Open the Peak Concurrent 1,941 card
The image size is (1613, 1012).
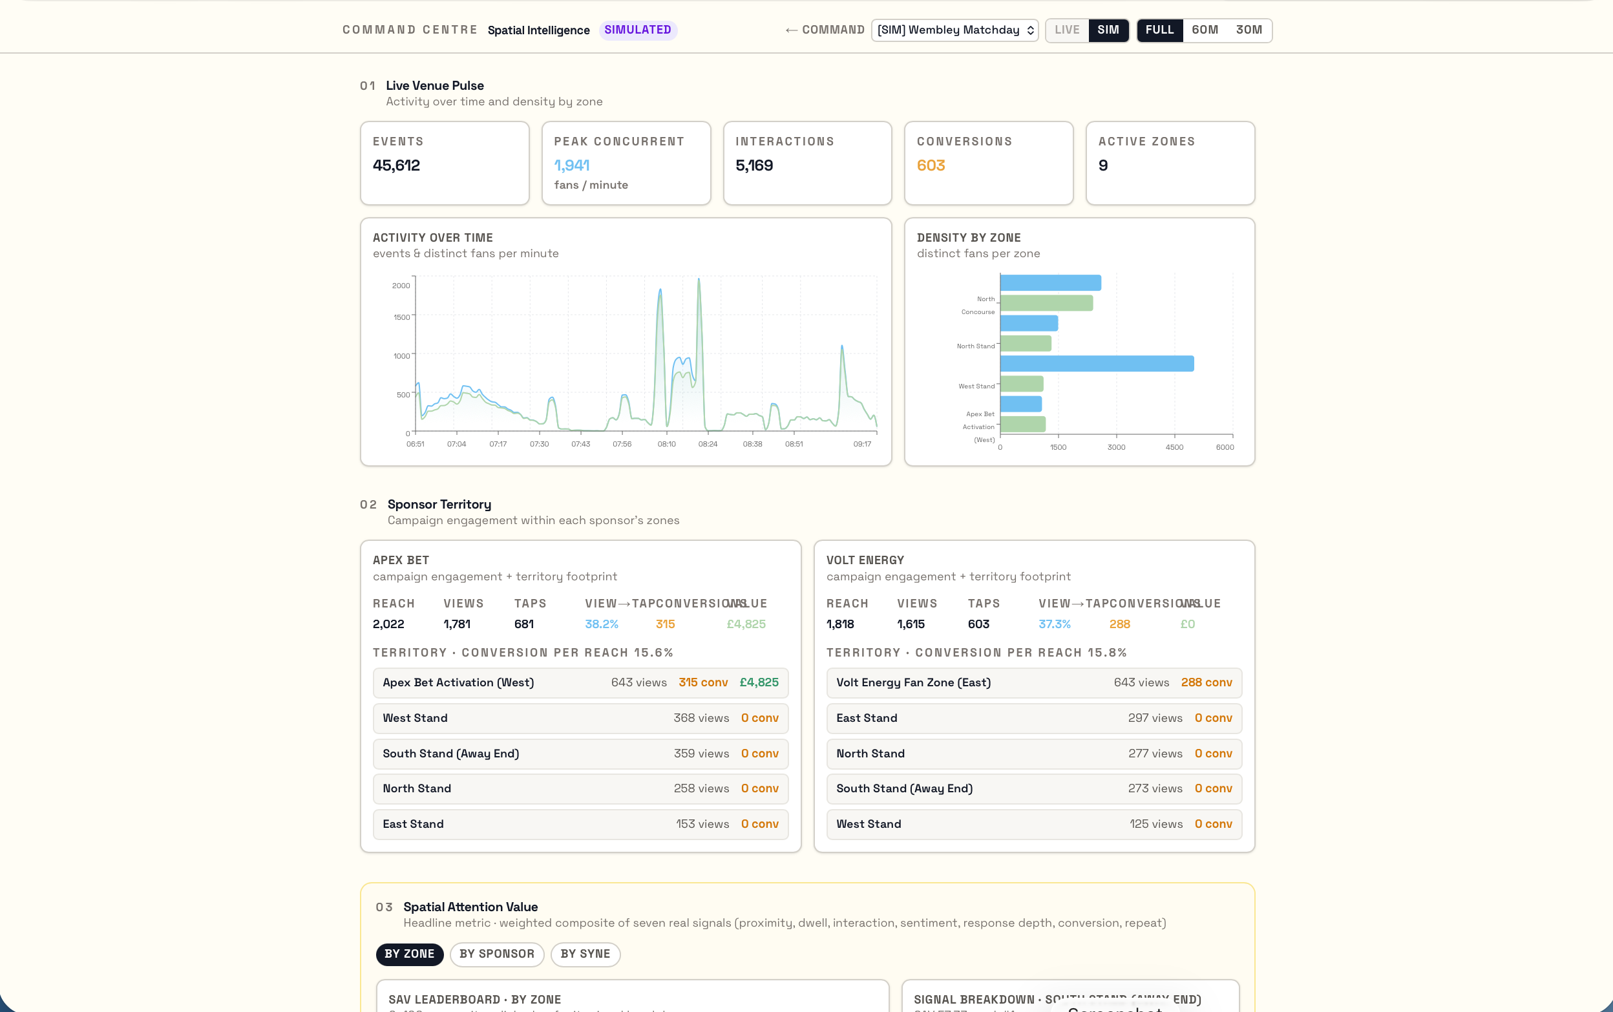(x=626, y=163)
